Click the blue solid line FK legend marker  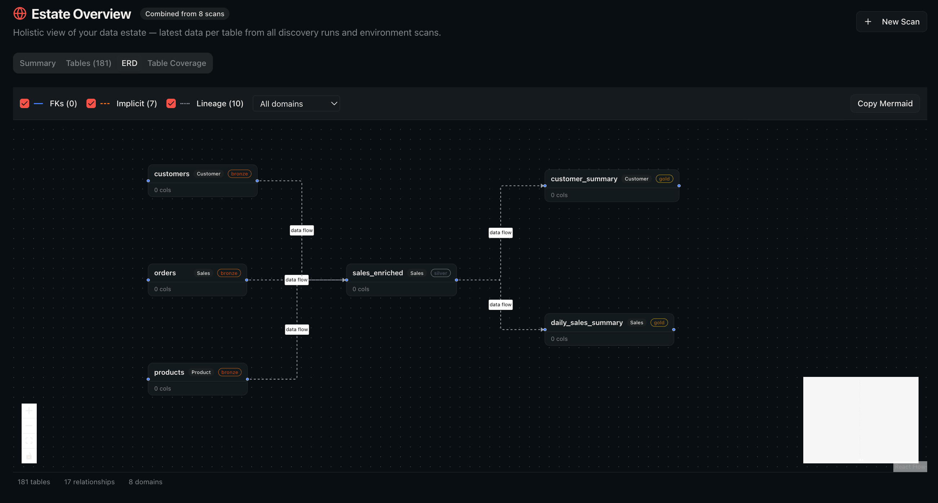[x=38, y=104]
